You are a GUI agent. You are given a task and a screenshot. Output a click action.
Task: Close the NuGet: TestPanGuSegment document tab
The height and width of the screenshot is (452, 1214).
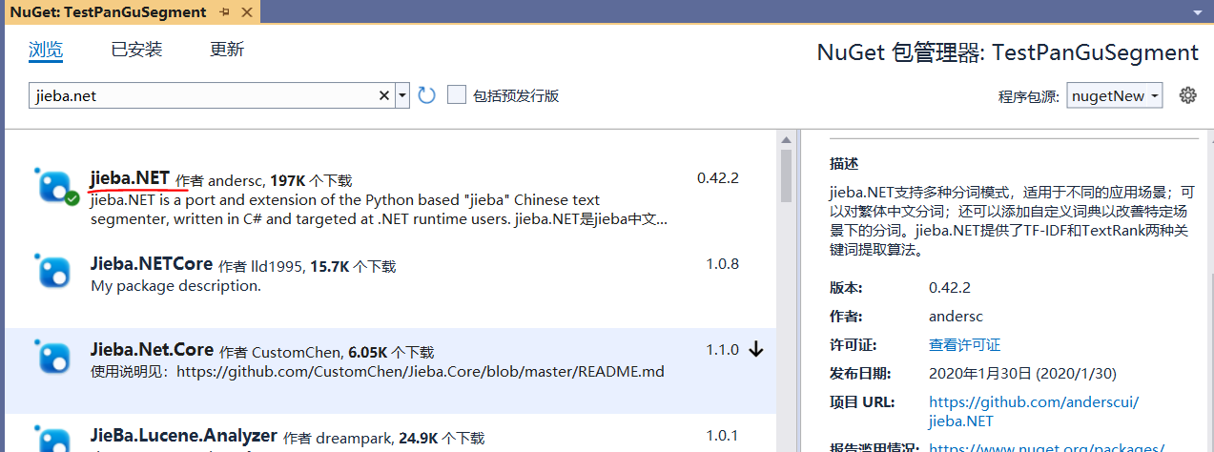247,12
